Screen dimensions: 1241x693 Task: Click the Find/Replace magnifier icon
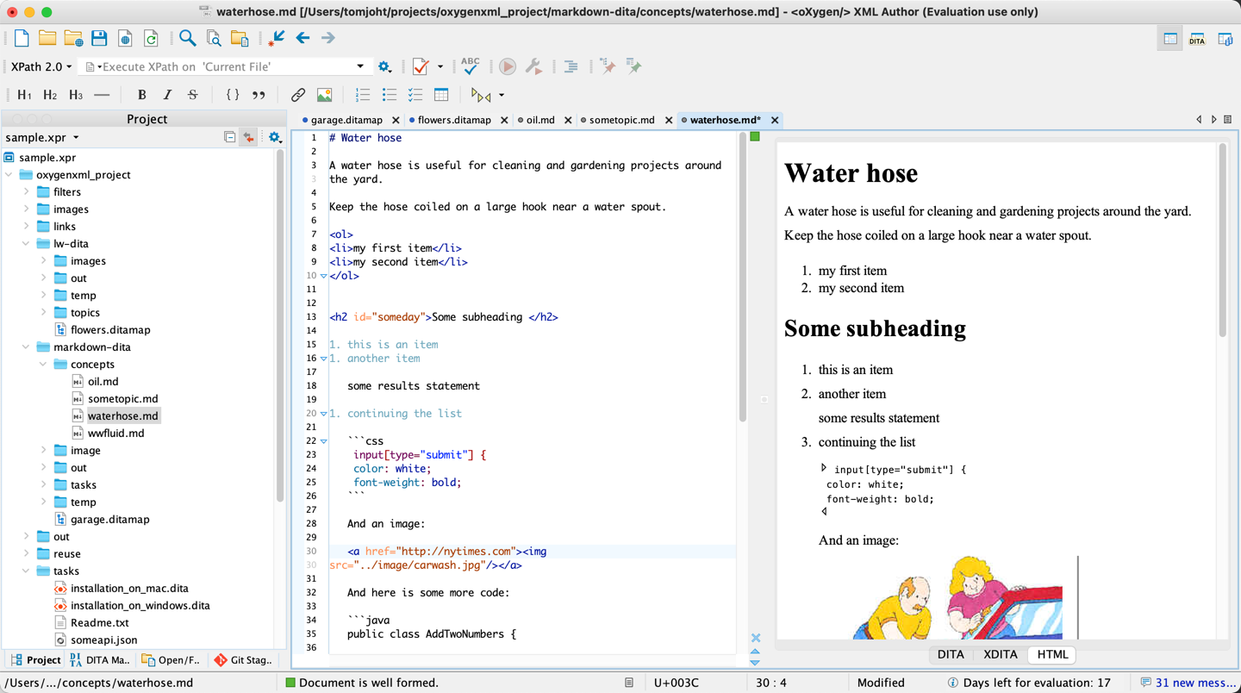pyautogui.click(x=187, y=38)
